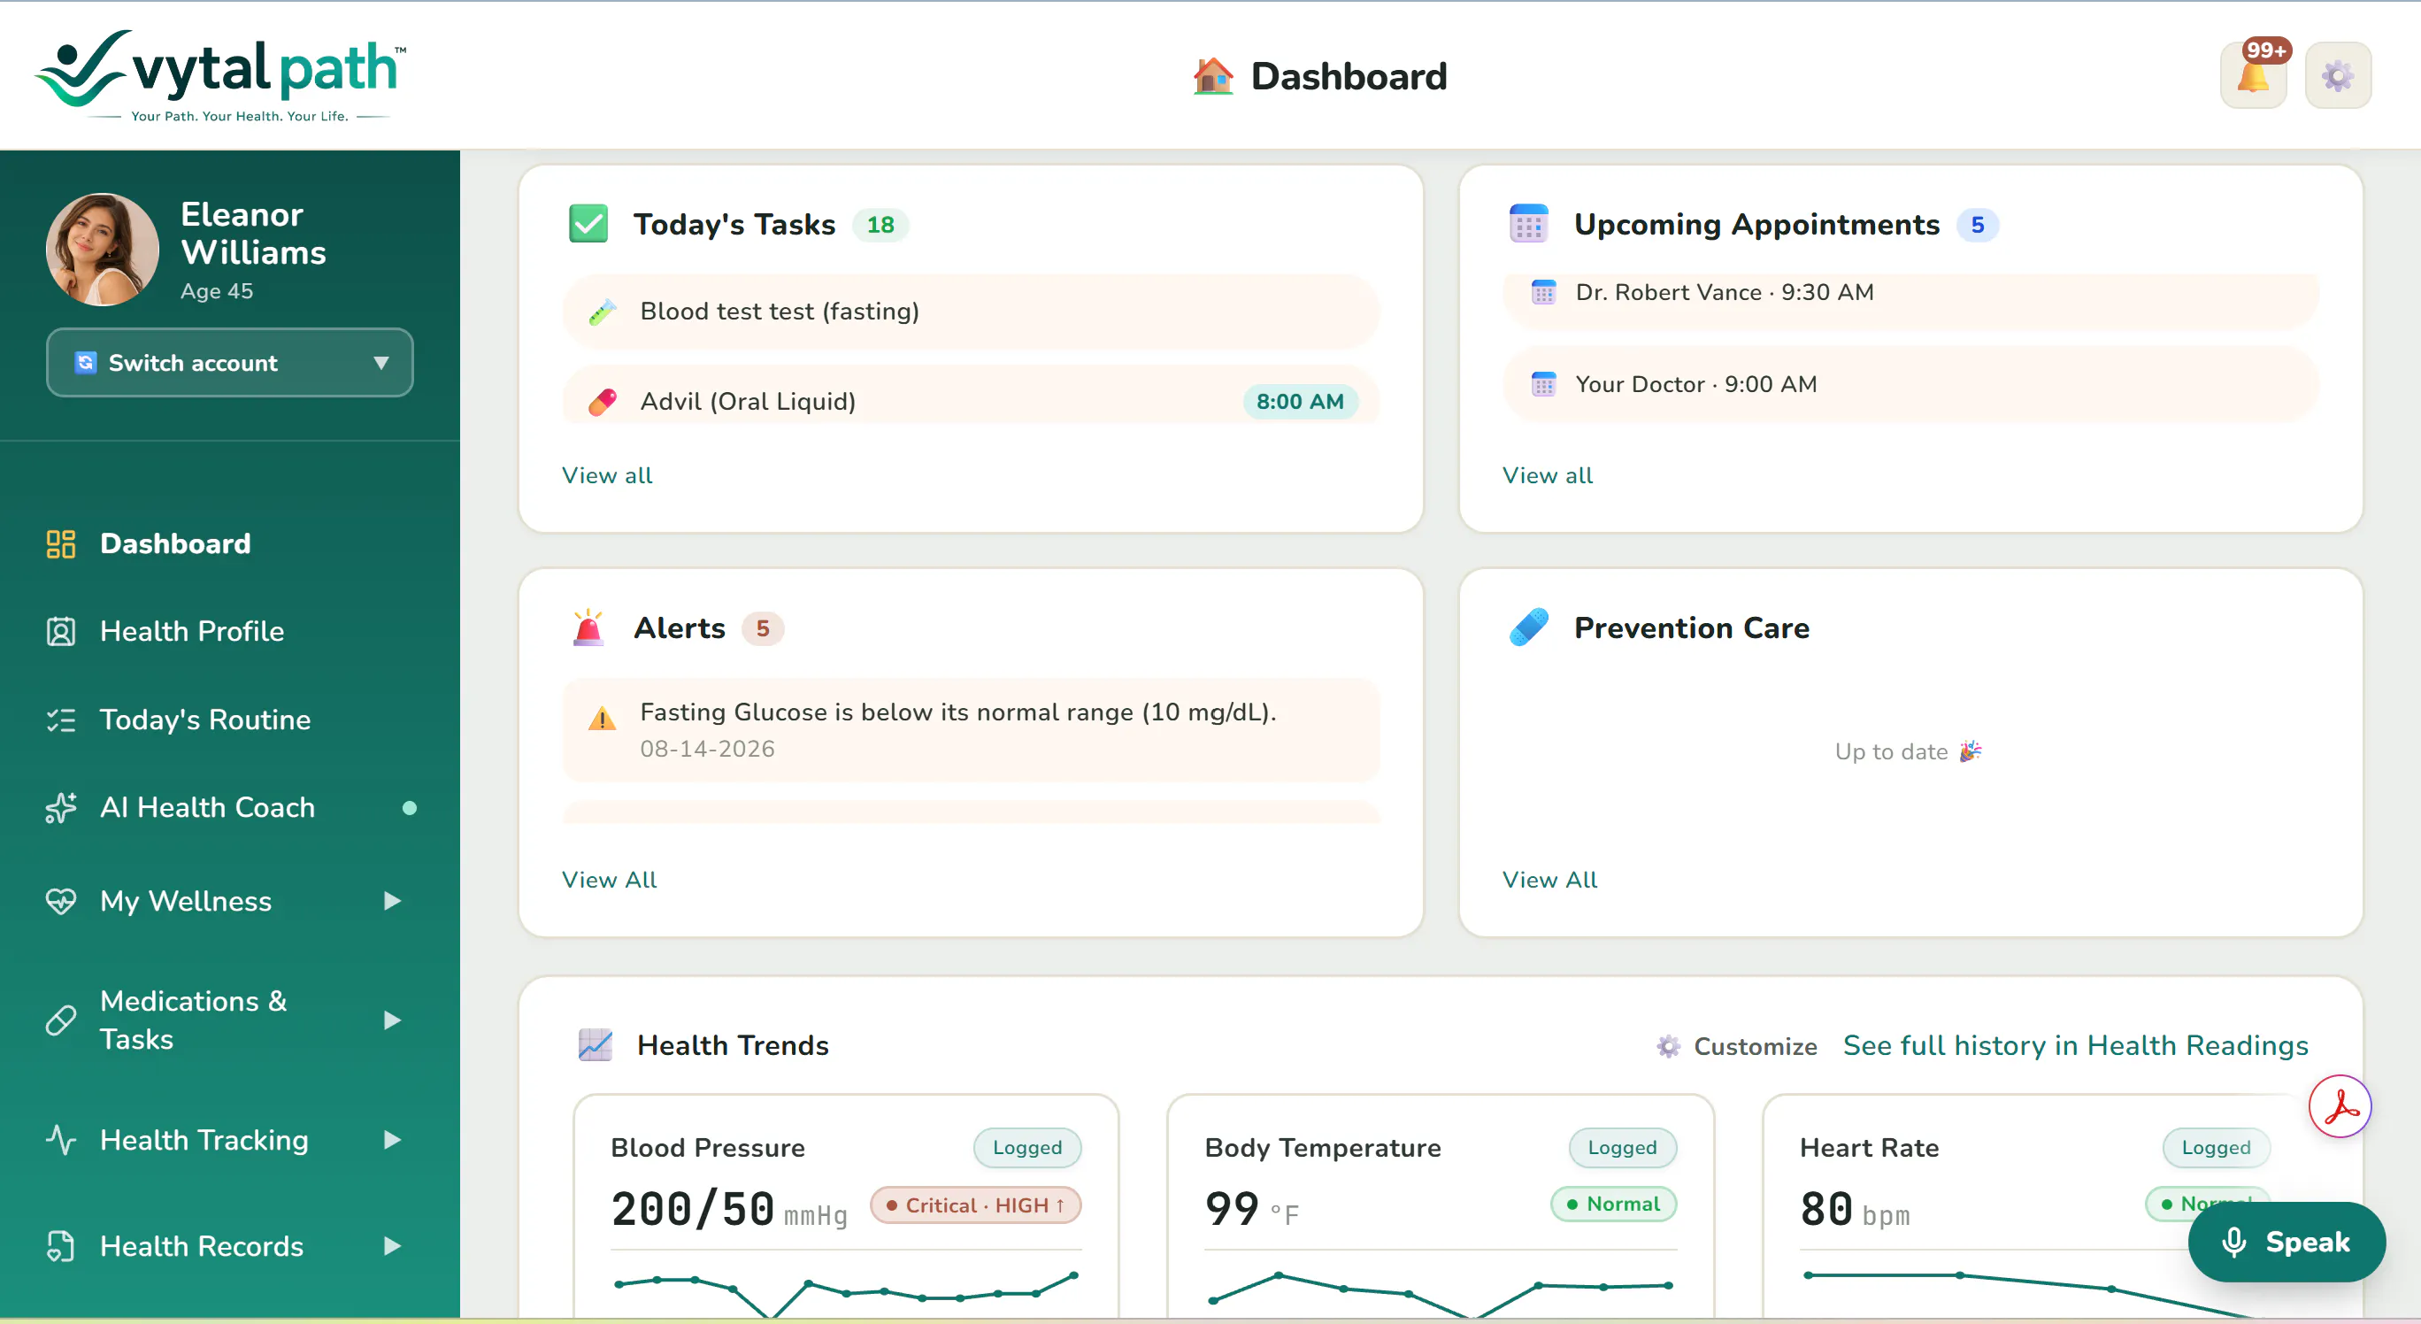The image size is (2421, 1324).
Task: Click View All under Alerts
Action: (x=609, y=880)
